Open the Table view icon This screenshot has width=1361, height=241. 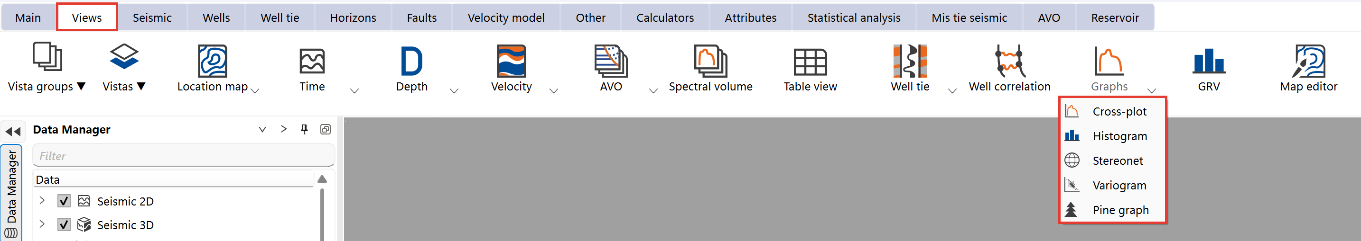[x=810, y=62]
